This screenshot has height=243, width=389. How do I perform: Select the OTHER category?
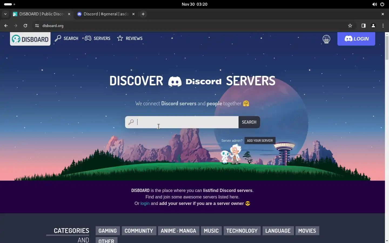[106, 240]
